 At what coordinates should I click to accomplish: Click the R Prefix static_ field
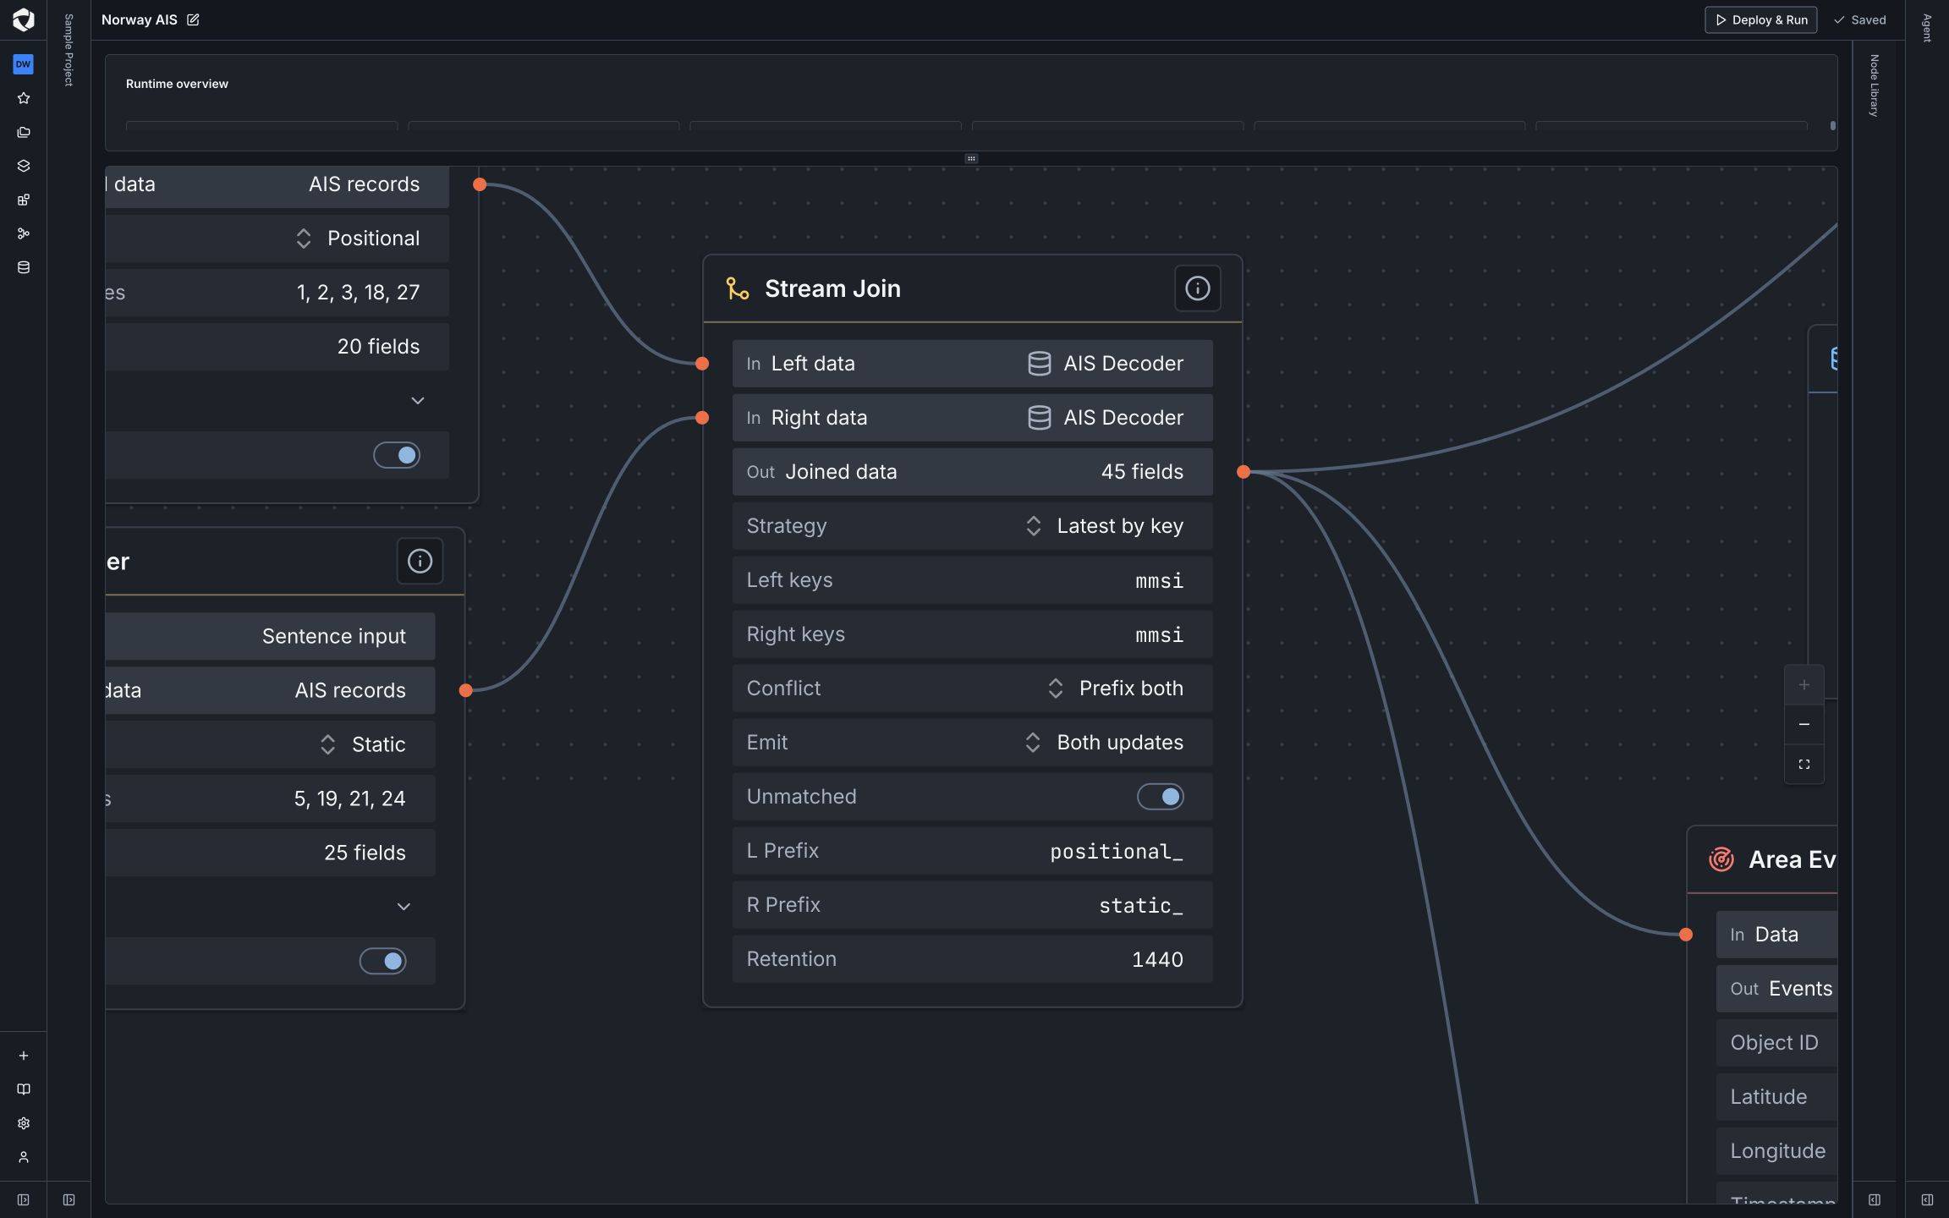tap(973, 905)
